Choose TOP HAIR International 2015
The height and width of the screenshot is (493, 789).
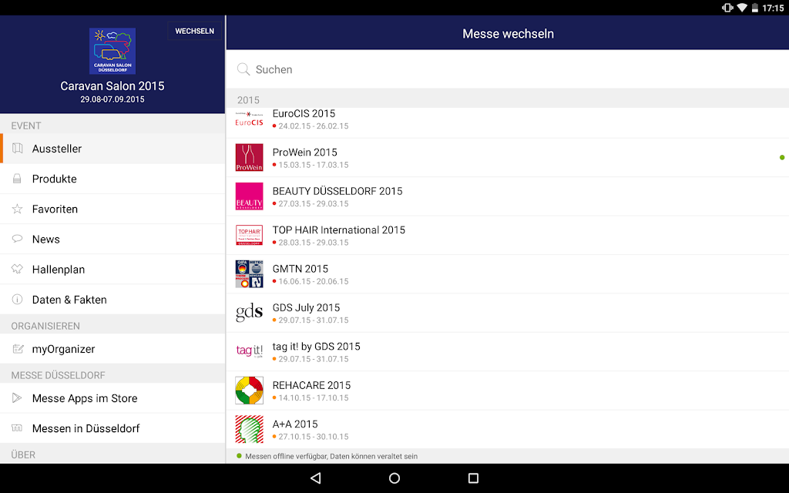508,235
